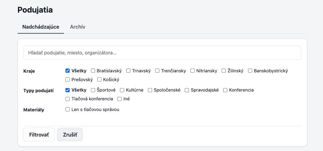Check the Bratislavský region checkbox
The height and width of the screenshot is (151, 323).
(93, 71)
